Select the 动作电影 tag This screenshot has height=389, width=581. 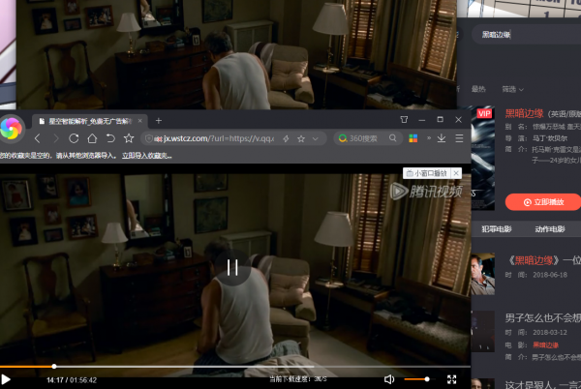point(550,229)
